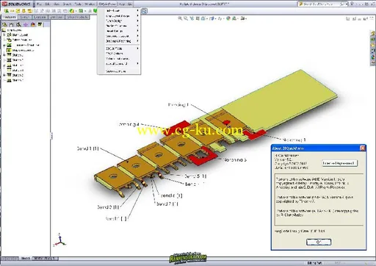376x266 pixels.
Task: Open the Display Style dropdown arrow
Action: 215,18
